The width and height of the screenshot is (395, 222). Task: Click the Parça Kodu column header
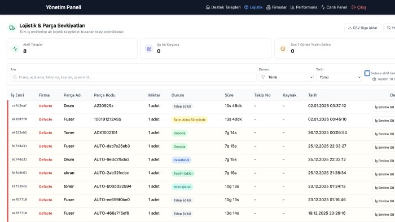[104, 95]
